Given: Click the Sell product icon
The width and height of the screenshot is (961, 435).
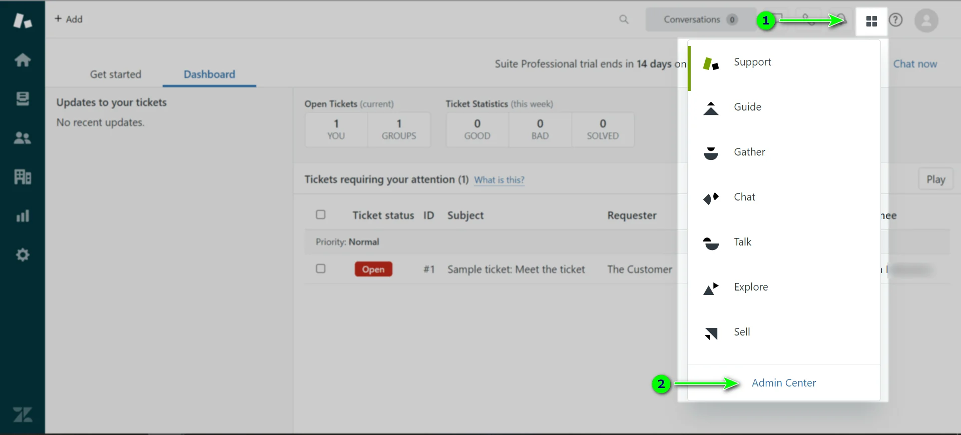Looking at the screenshot, I should click(711, 333).
